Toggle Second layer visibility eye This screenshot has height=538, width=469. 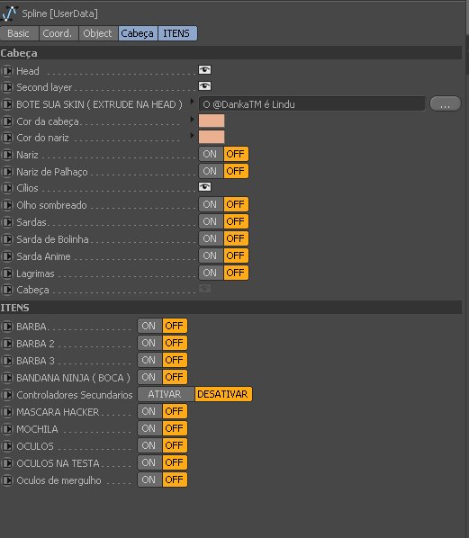pos(204,86)
